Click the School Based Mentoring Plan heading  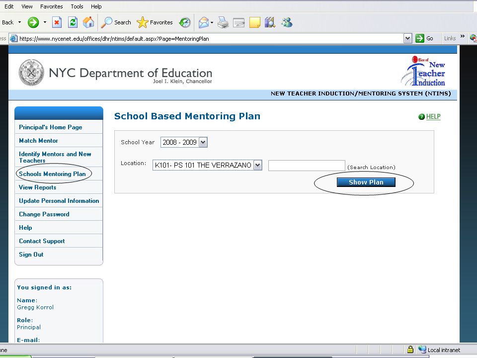tap(187, 116)
